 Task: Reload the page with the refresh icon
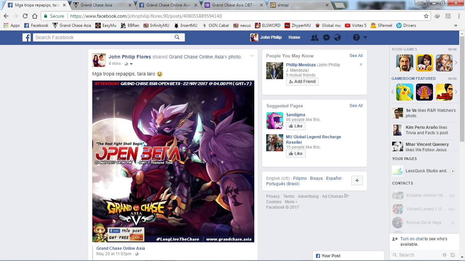tap(25, 16)
